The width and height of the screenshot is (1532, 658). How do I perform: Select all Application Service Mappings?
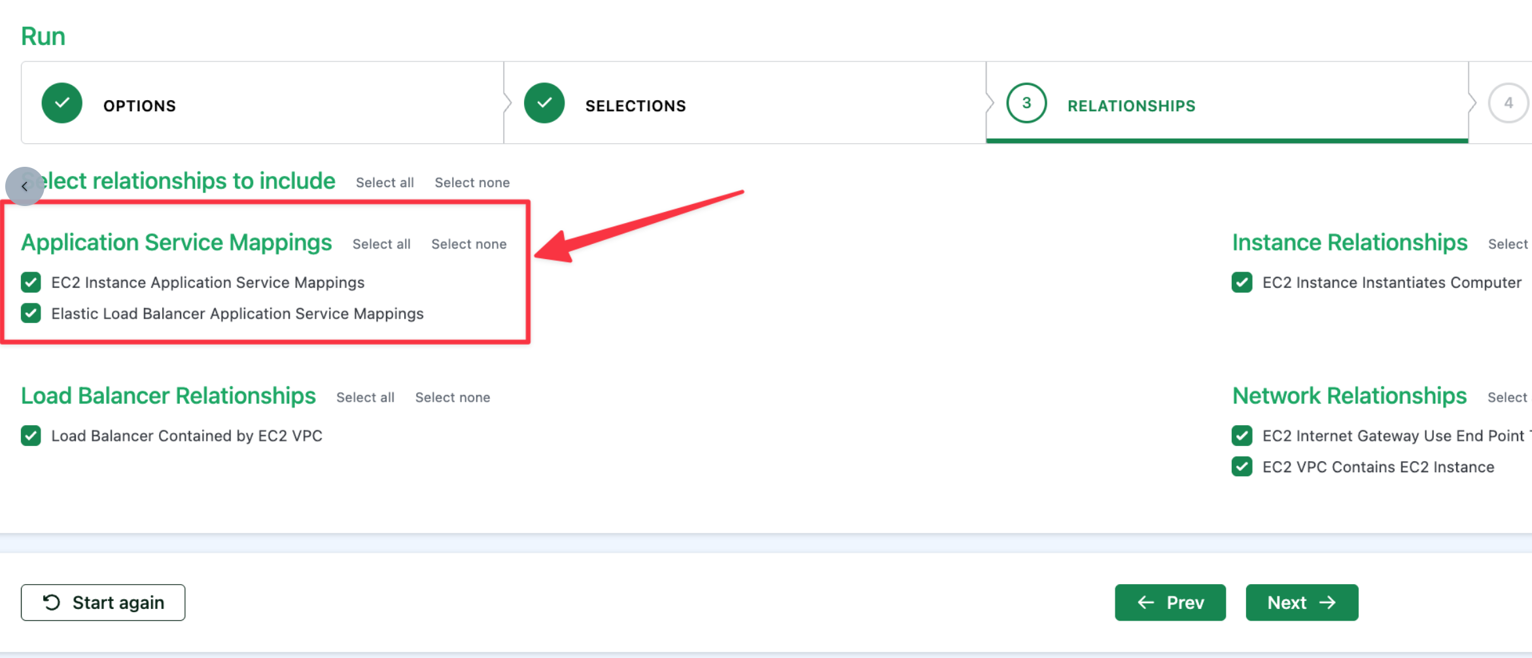(381, 244)
